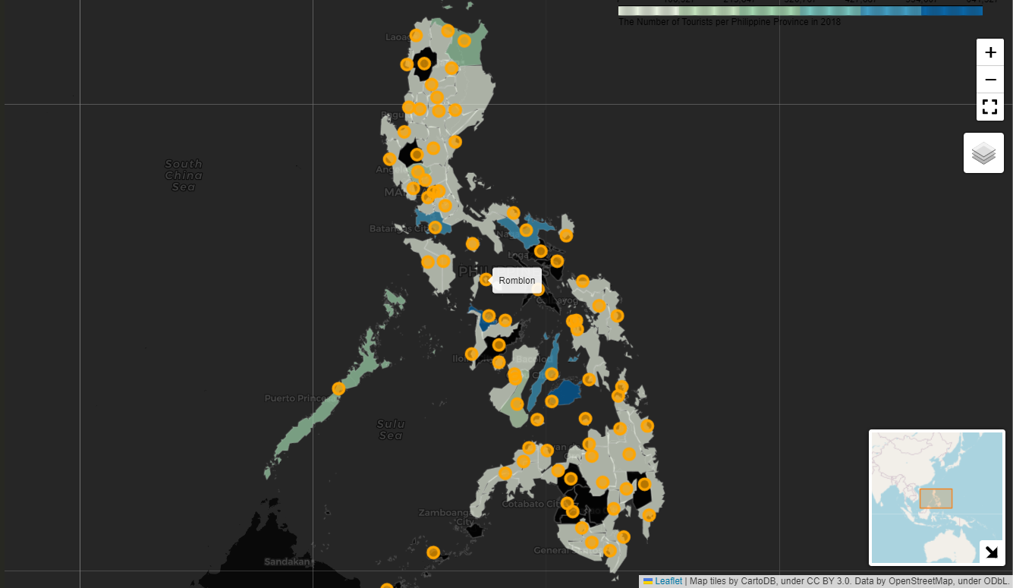Collapse the minimap using its arrow button
This screenshot has width=1013, height=588.
click(991, 552)
